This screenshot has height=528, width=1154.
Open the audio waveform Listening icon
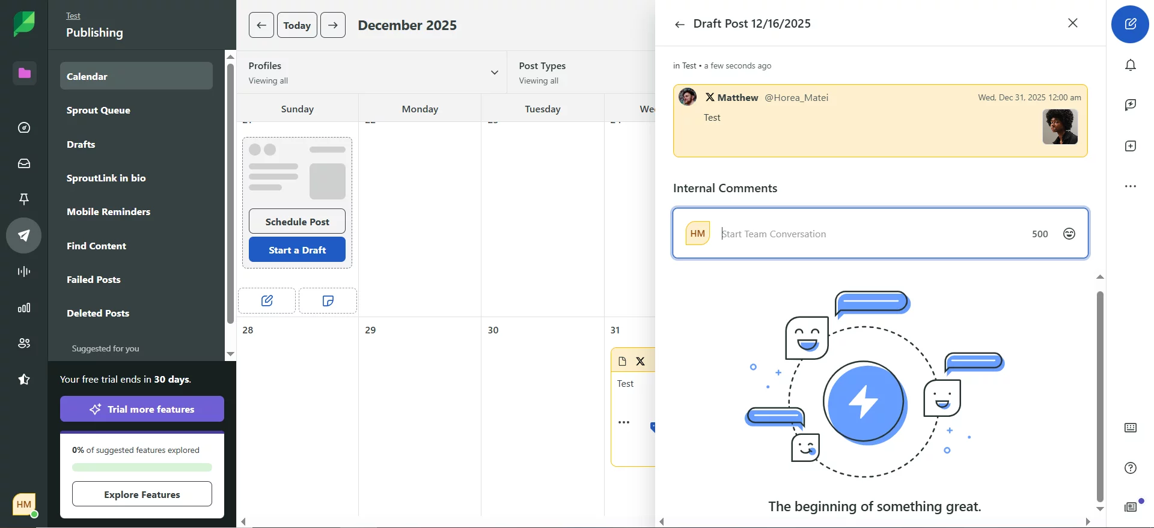click(24, 272)
